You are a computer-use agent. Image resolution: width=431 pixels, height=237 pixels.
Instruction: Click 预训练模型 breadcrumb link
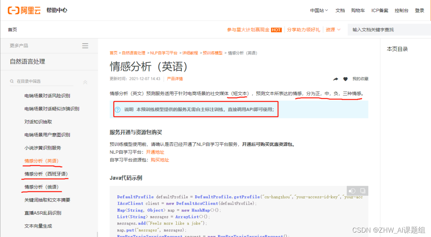(213, 53)
